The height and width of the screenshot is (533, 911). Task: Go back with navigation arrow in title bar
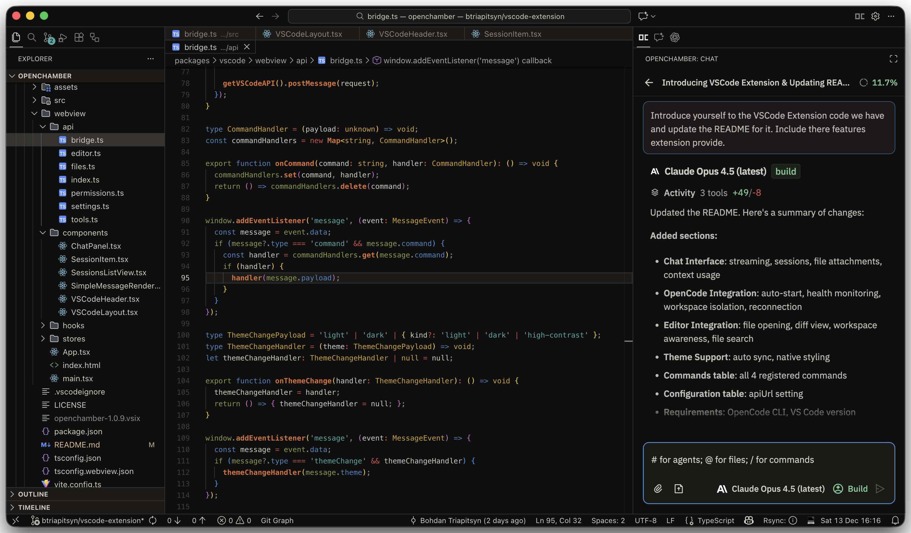(x=260, y=16)
